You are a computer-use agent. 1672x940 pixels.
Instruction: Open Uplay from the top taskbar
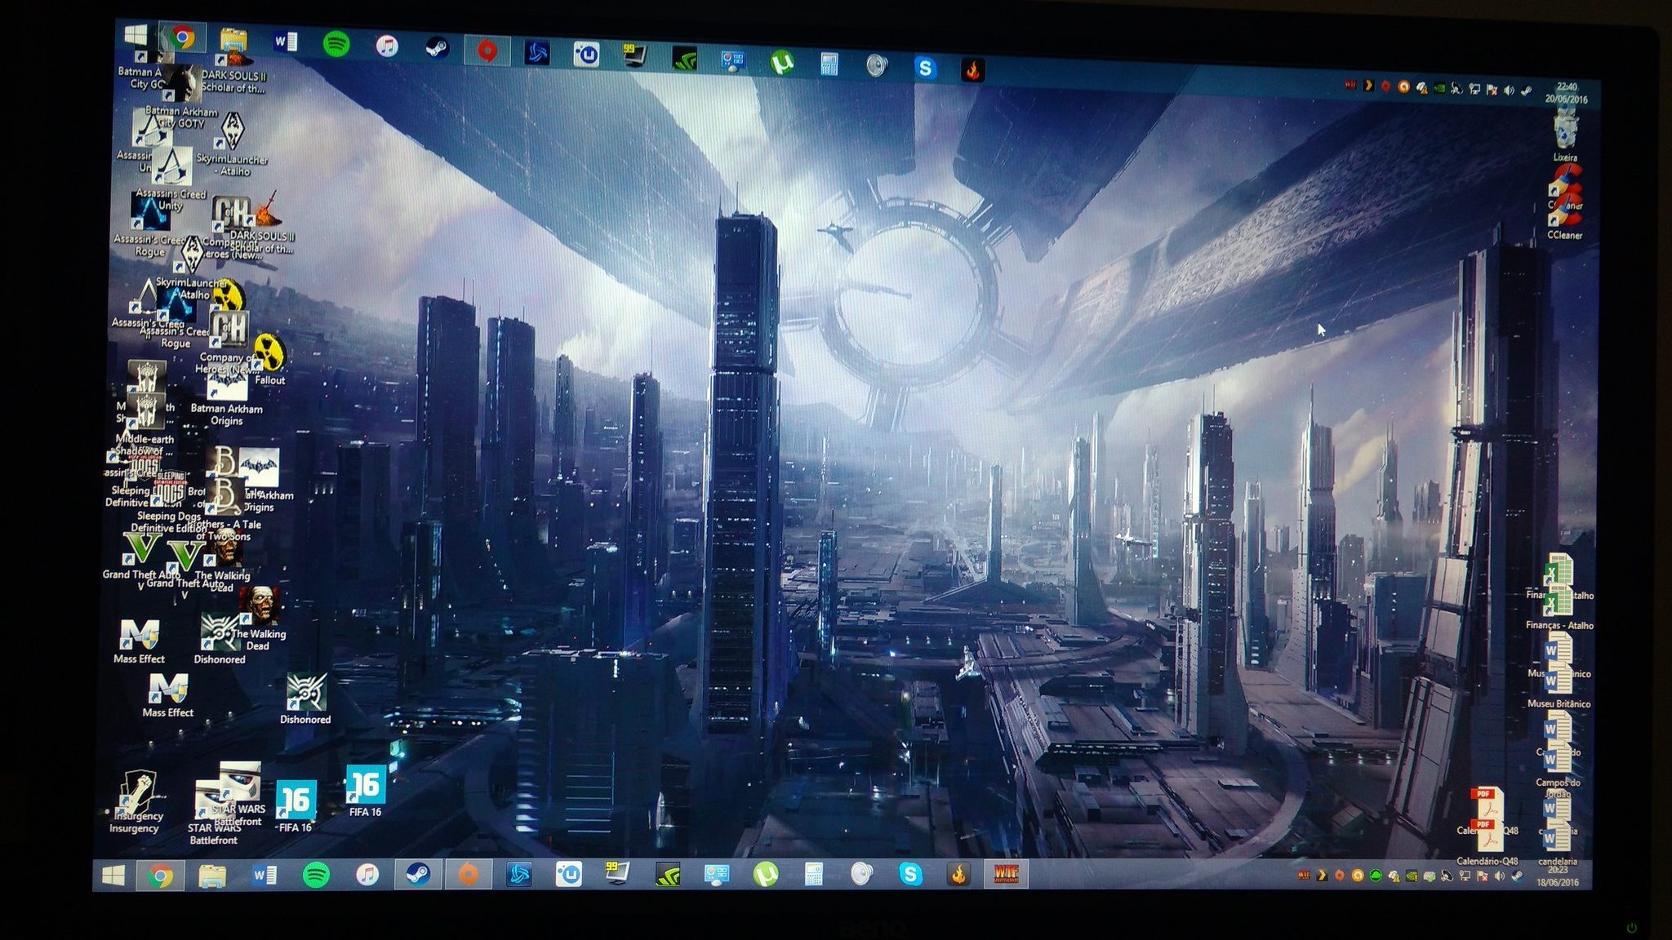586,55
